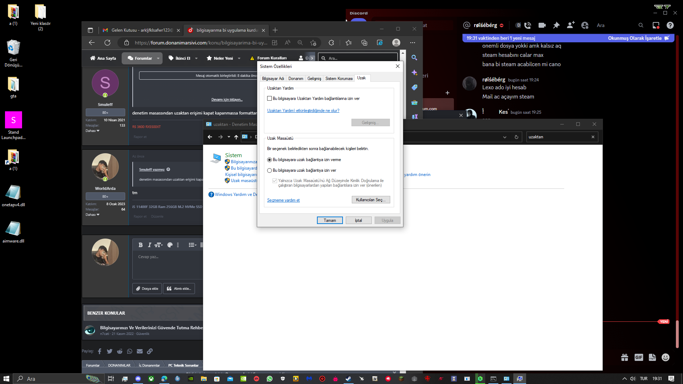
Task: Click 'Cevap yaz...' reply text area
Action: [168, 265]
